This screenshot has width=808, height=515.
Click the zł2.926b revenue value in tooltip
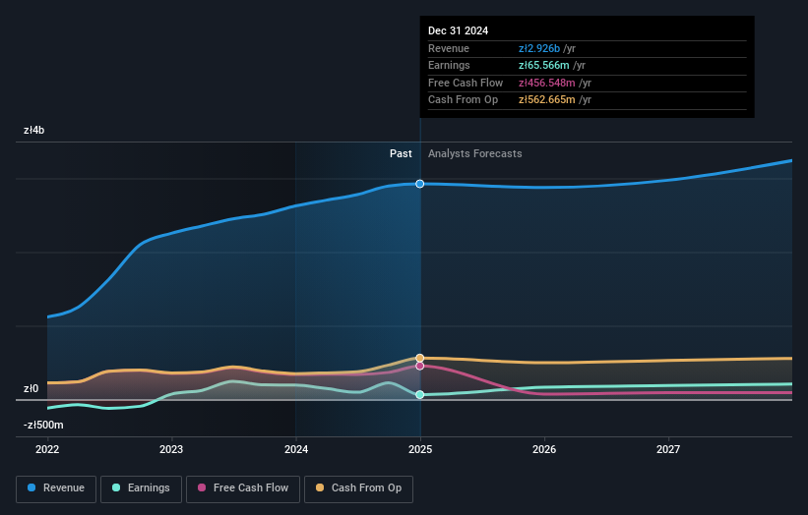tap(539, 48)
